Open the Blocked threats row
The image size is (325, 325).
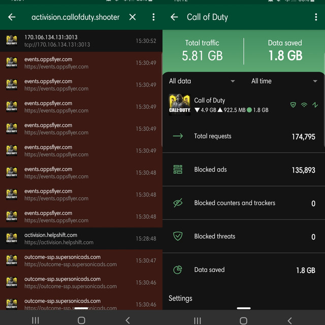coord(244,236)
